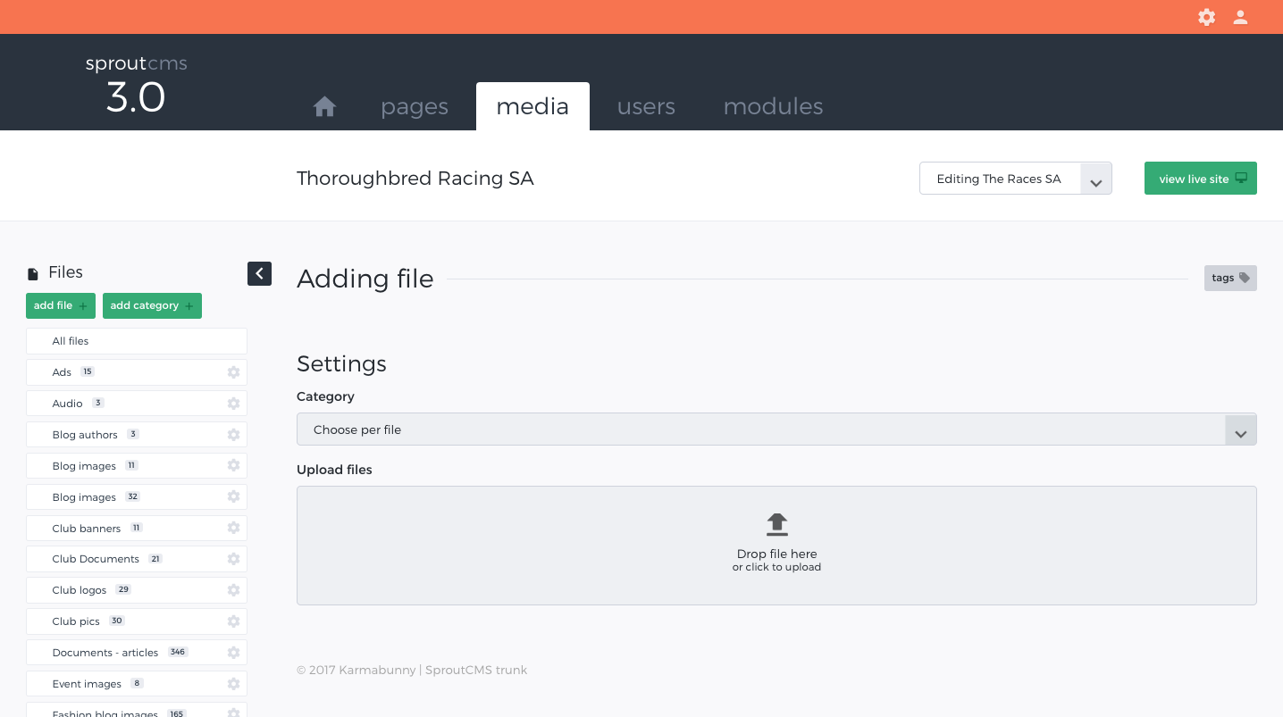Screen dimensions: 1283x717
Task: Click the Thoroughbred Racing SA site title
Action: (415, 179)
